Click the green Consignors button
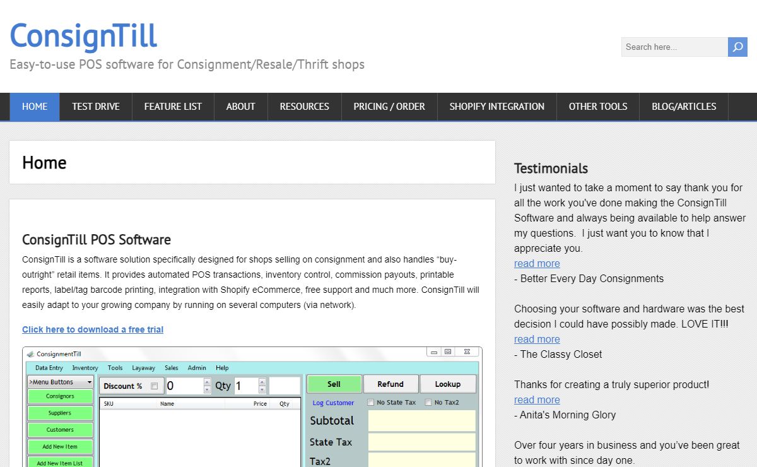This screenshot has width=757, height=467. tap(60, 396)
